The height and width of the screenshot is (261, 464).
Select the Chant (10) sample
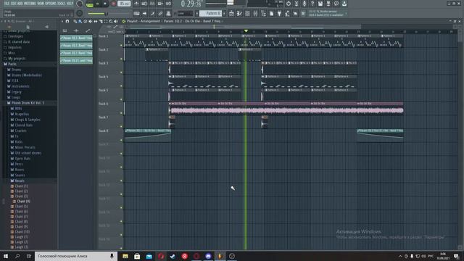pyautogui.click(x=22, y=232)
